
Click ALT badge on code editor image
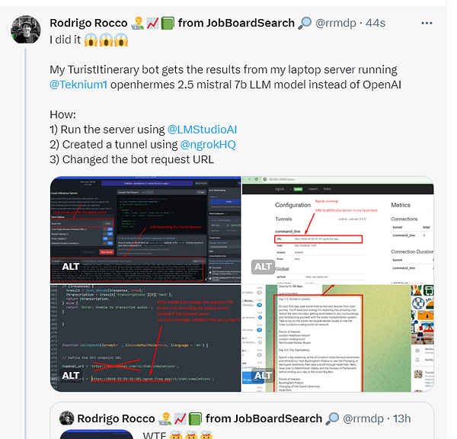pyautogui.click(x=70, y=376)
